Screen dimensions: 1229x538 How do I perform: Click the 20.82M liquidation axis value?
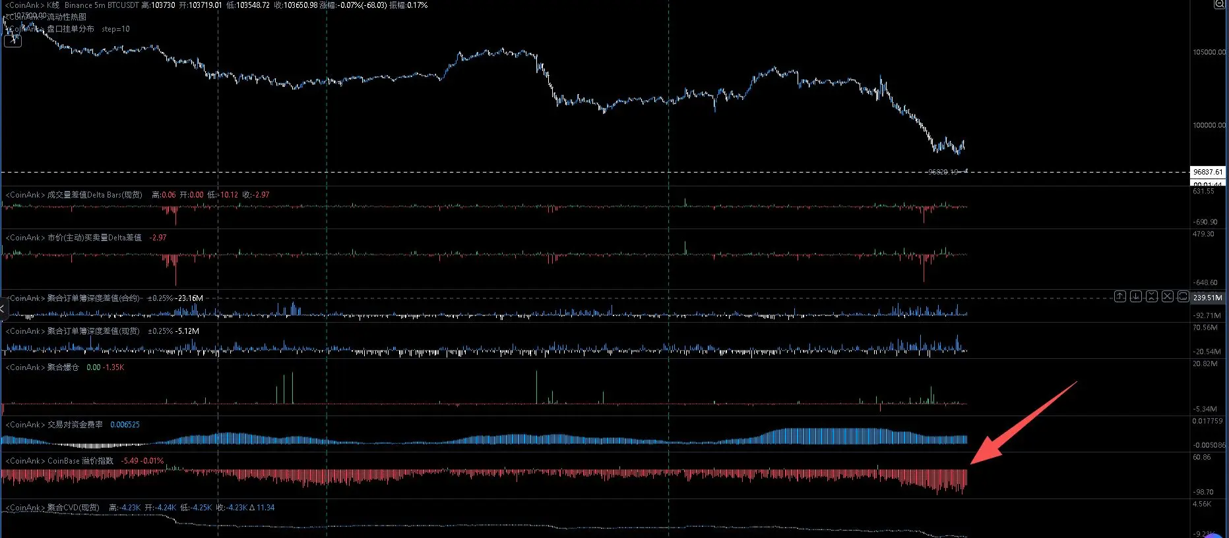(1205, 363)
